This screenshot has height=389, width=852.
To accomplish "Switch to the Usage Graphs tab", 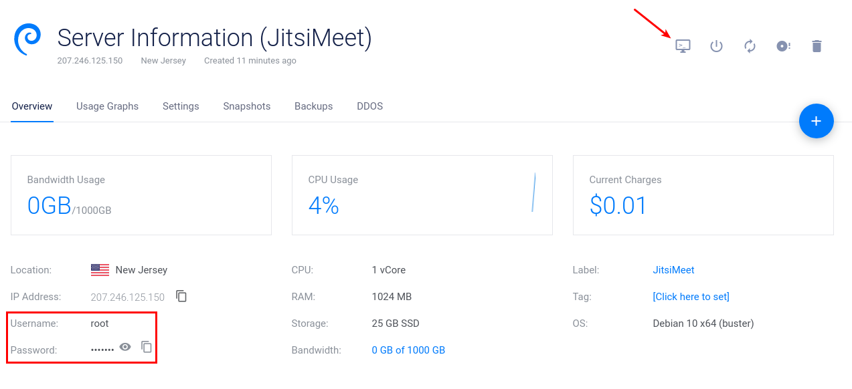I will 107,106.
